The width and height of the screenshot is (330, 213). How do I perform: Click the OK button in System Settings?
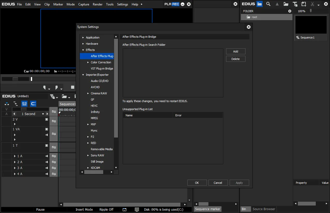pos(197,183)
